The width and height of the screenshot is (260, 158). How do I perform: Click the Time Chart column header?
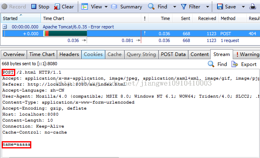pyautogui.click(x=91, y=18)
